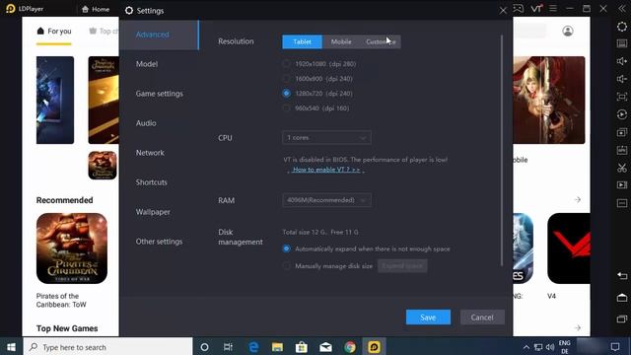Click the more options ellipsis sidebar icon
This screenshot has height=355, width=631.
click(622, 203)
